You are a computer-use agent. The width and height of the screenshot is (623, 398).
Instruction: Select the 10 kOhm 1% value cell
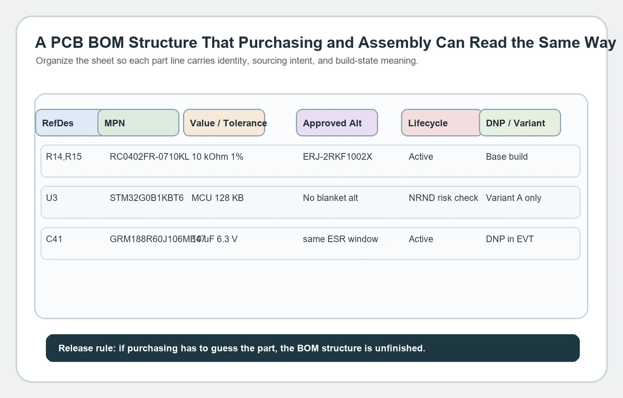tap(217, 157)
